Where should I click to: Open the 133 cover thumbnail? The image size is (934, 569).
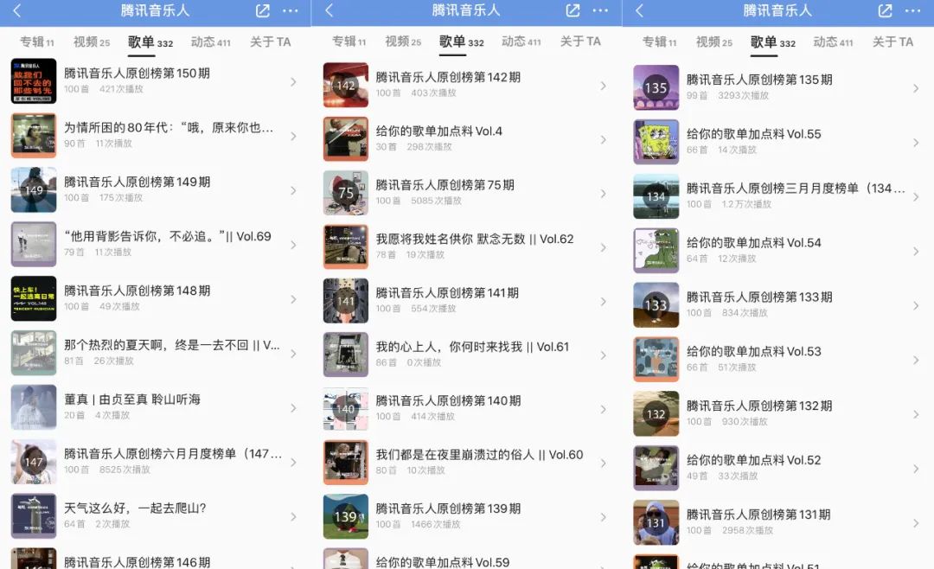point(656,305)
